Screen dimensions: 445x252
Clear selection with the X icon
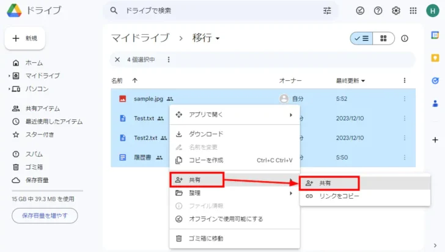click(117, 60)
